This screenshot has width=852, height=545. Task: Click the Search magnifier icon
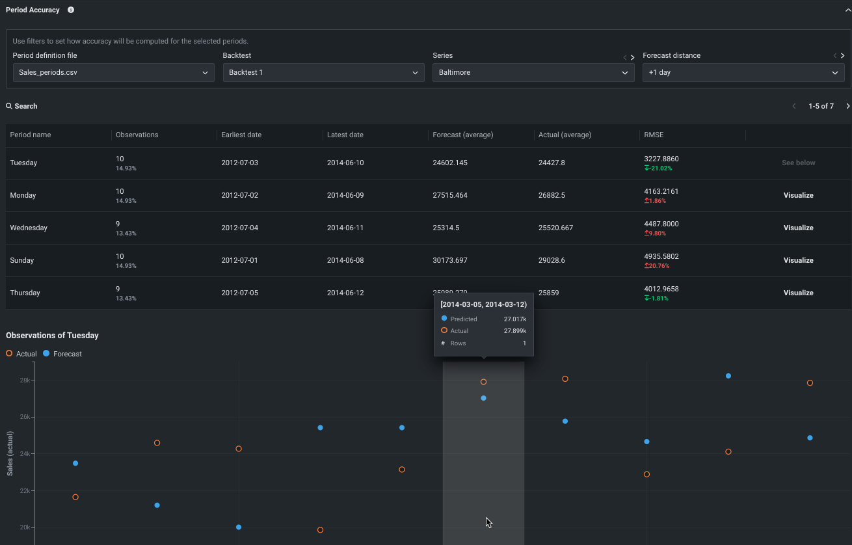pos(9,106)
